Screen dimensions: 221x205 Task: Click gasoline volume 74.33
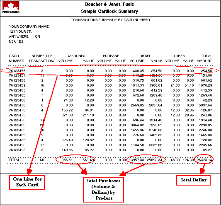coord(68,100)
